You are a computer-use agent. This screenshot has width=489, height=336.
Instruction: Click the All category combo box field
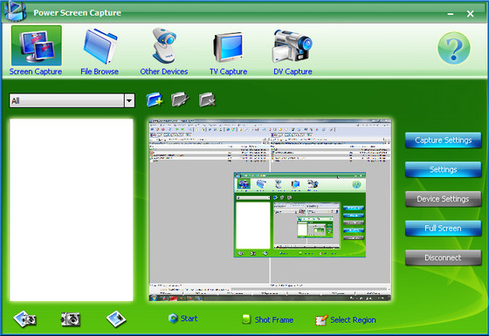pos(72,100)
